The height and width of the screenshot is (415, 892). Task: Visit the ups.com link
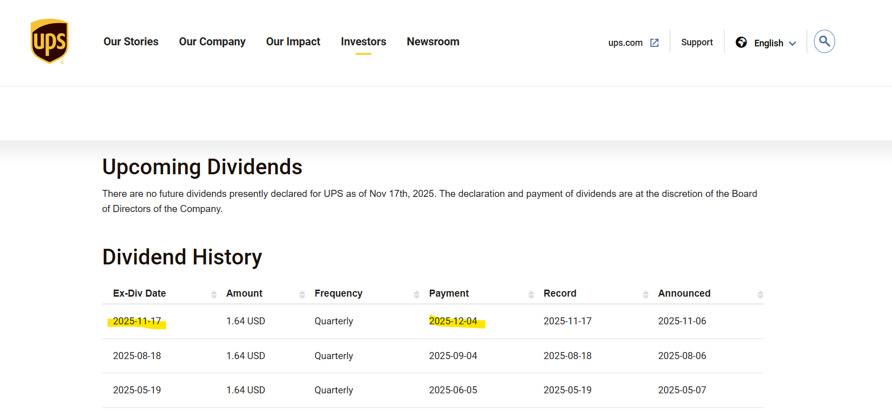pos(625,43)
